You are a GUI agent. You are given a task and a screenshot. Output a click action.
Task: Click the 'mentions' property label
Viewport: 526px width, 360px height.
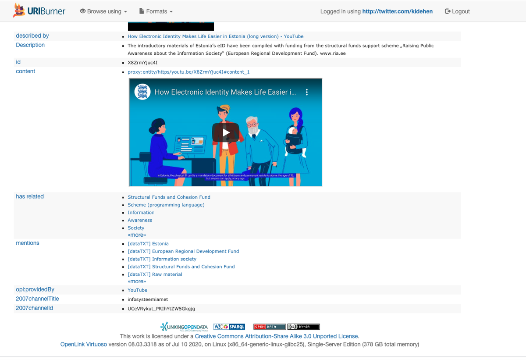click(x=28, y=243)
